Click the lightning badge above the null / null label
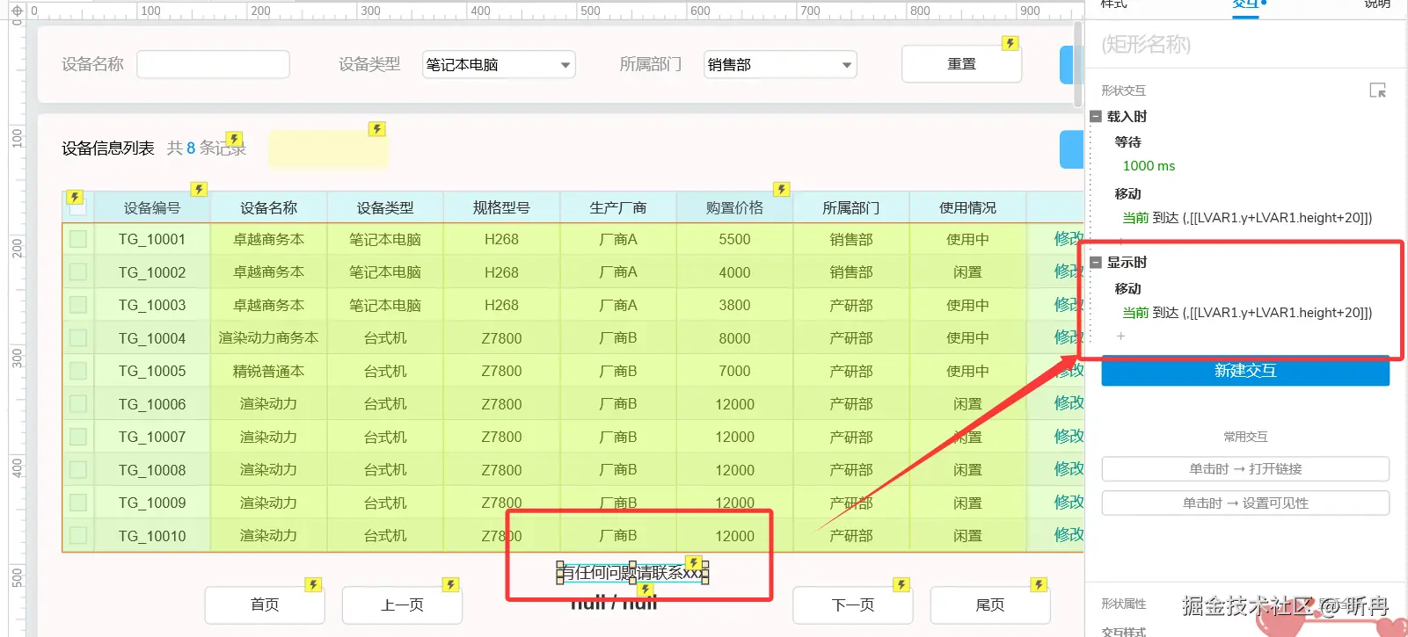Screen dimensions: 1408x637 (x=646, y=590)
